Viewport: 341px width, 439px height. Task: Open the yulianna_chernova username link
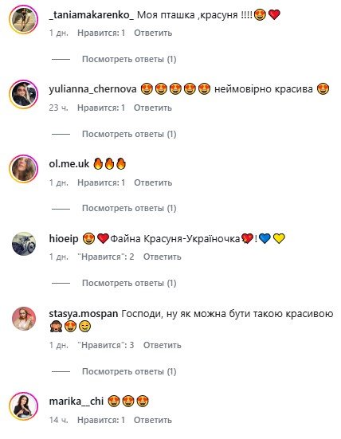pyautogui.click(x=92, y=89)
